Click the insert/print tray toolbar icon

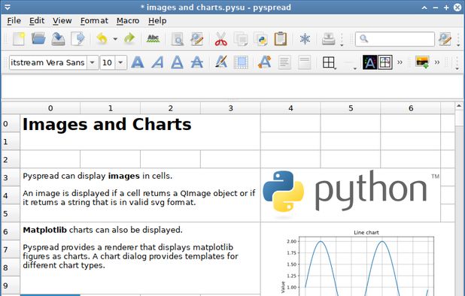[x=329, y=39]
